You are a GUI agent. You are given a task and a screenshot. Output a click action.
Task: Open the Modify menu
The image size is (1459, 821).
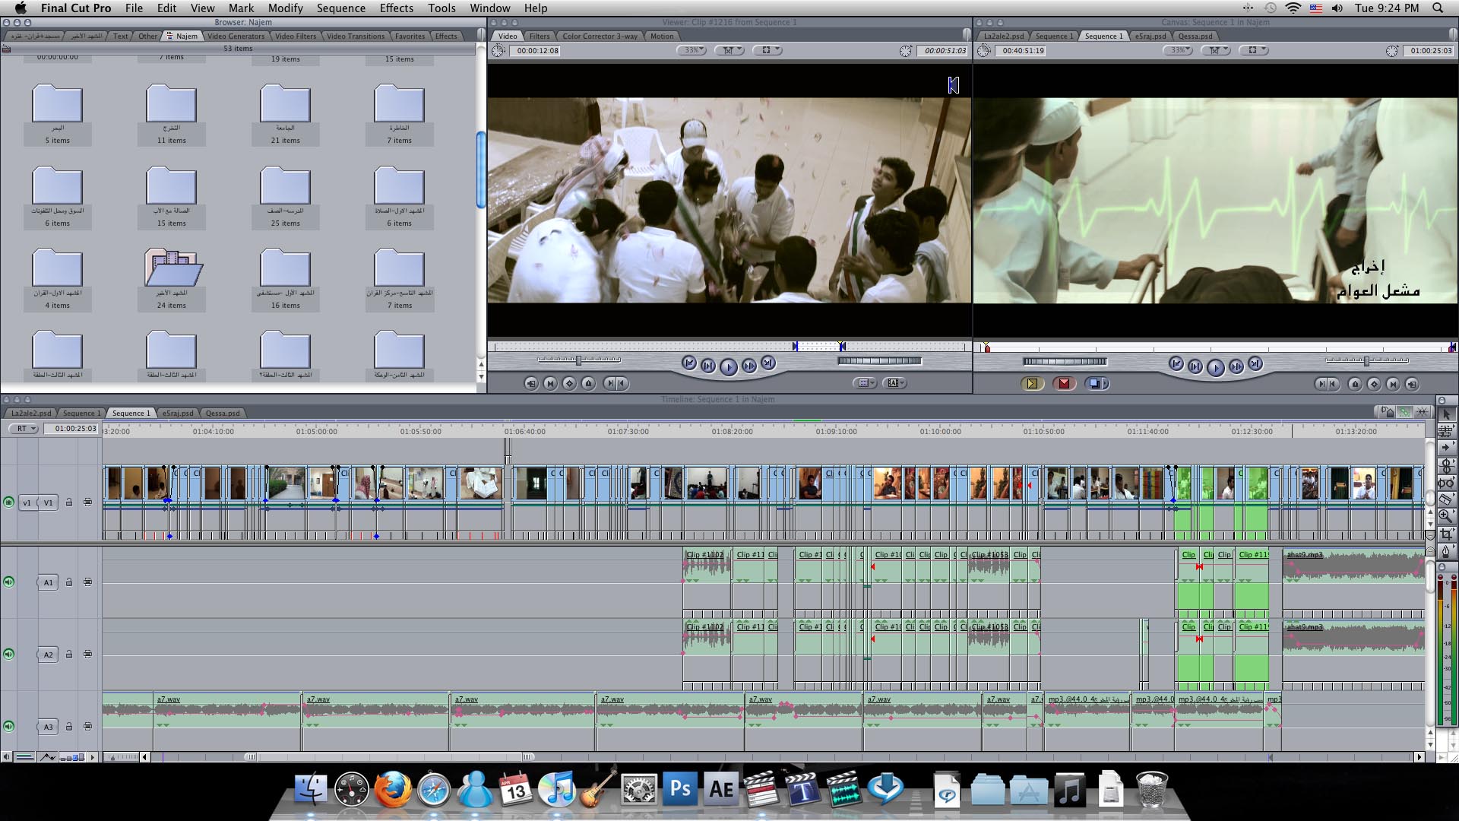(x=285, y=8)
